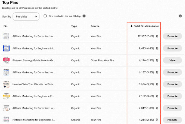The height and width of the screenshot is (124, 185).
Task: Promote the How to Claim Your Website pin
Action: [x=172, y=84]
